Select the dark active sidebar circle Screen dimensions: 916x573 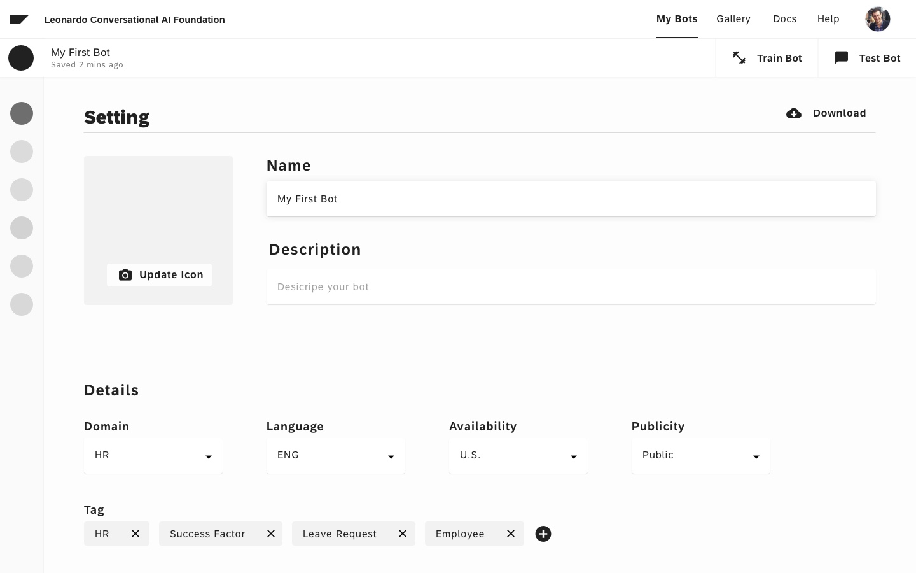[x=22, y=113]
